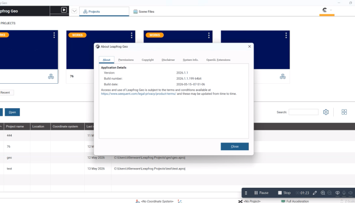Screen dimensions: 355x203
Task: Sort by Location column header
Action: [40, 126]
